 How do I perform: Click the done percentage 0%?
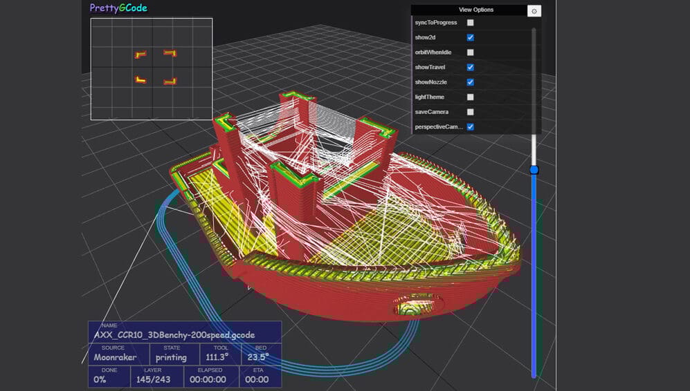(x=100, y=379)
